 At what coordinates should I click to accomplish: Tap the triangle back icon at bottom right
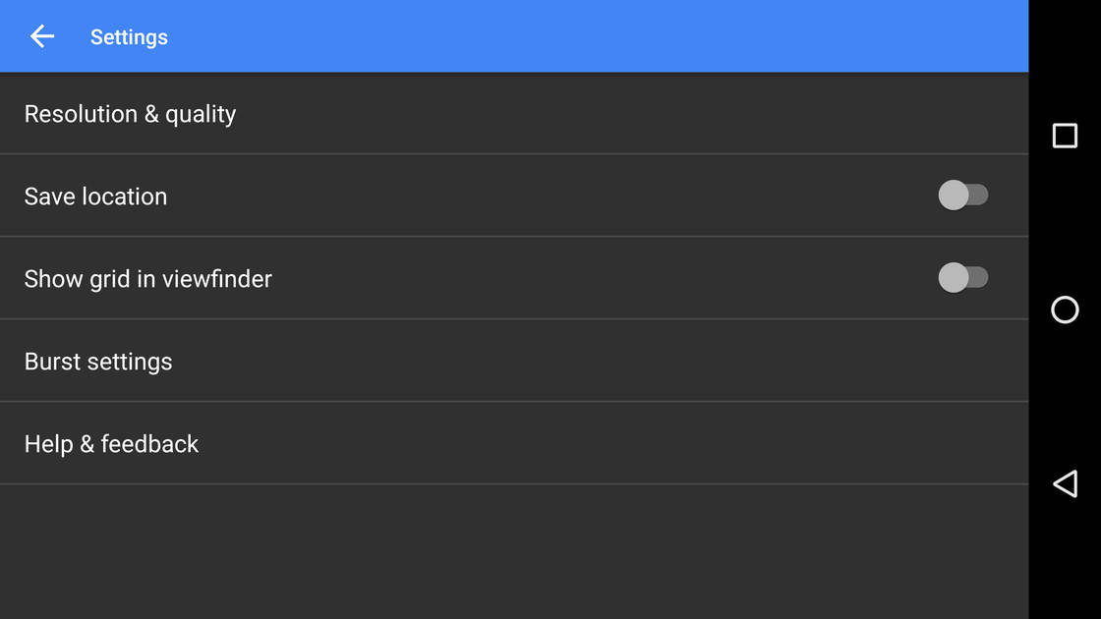(1064, 482)
